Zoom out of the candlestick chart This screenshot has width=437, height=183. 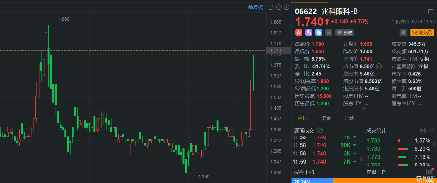click(x=279, y=7)
